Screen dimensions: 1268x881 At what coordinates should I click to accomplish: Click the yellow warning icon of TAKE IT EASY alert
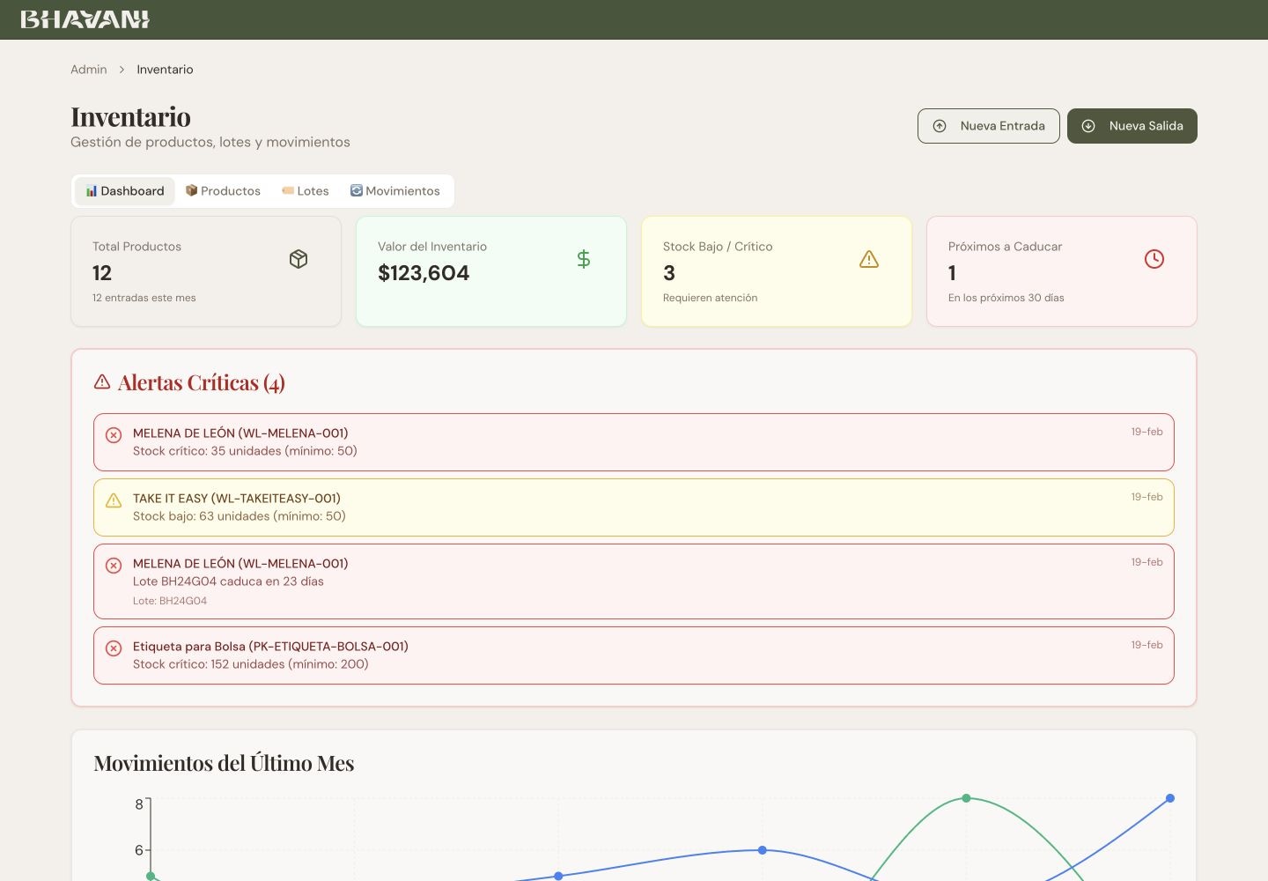pyautogui.click(x=114, y=500)
